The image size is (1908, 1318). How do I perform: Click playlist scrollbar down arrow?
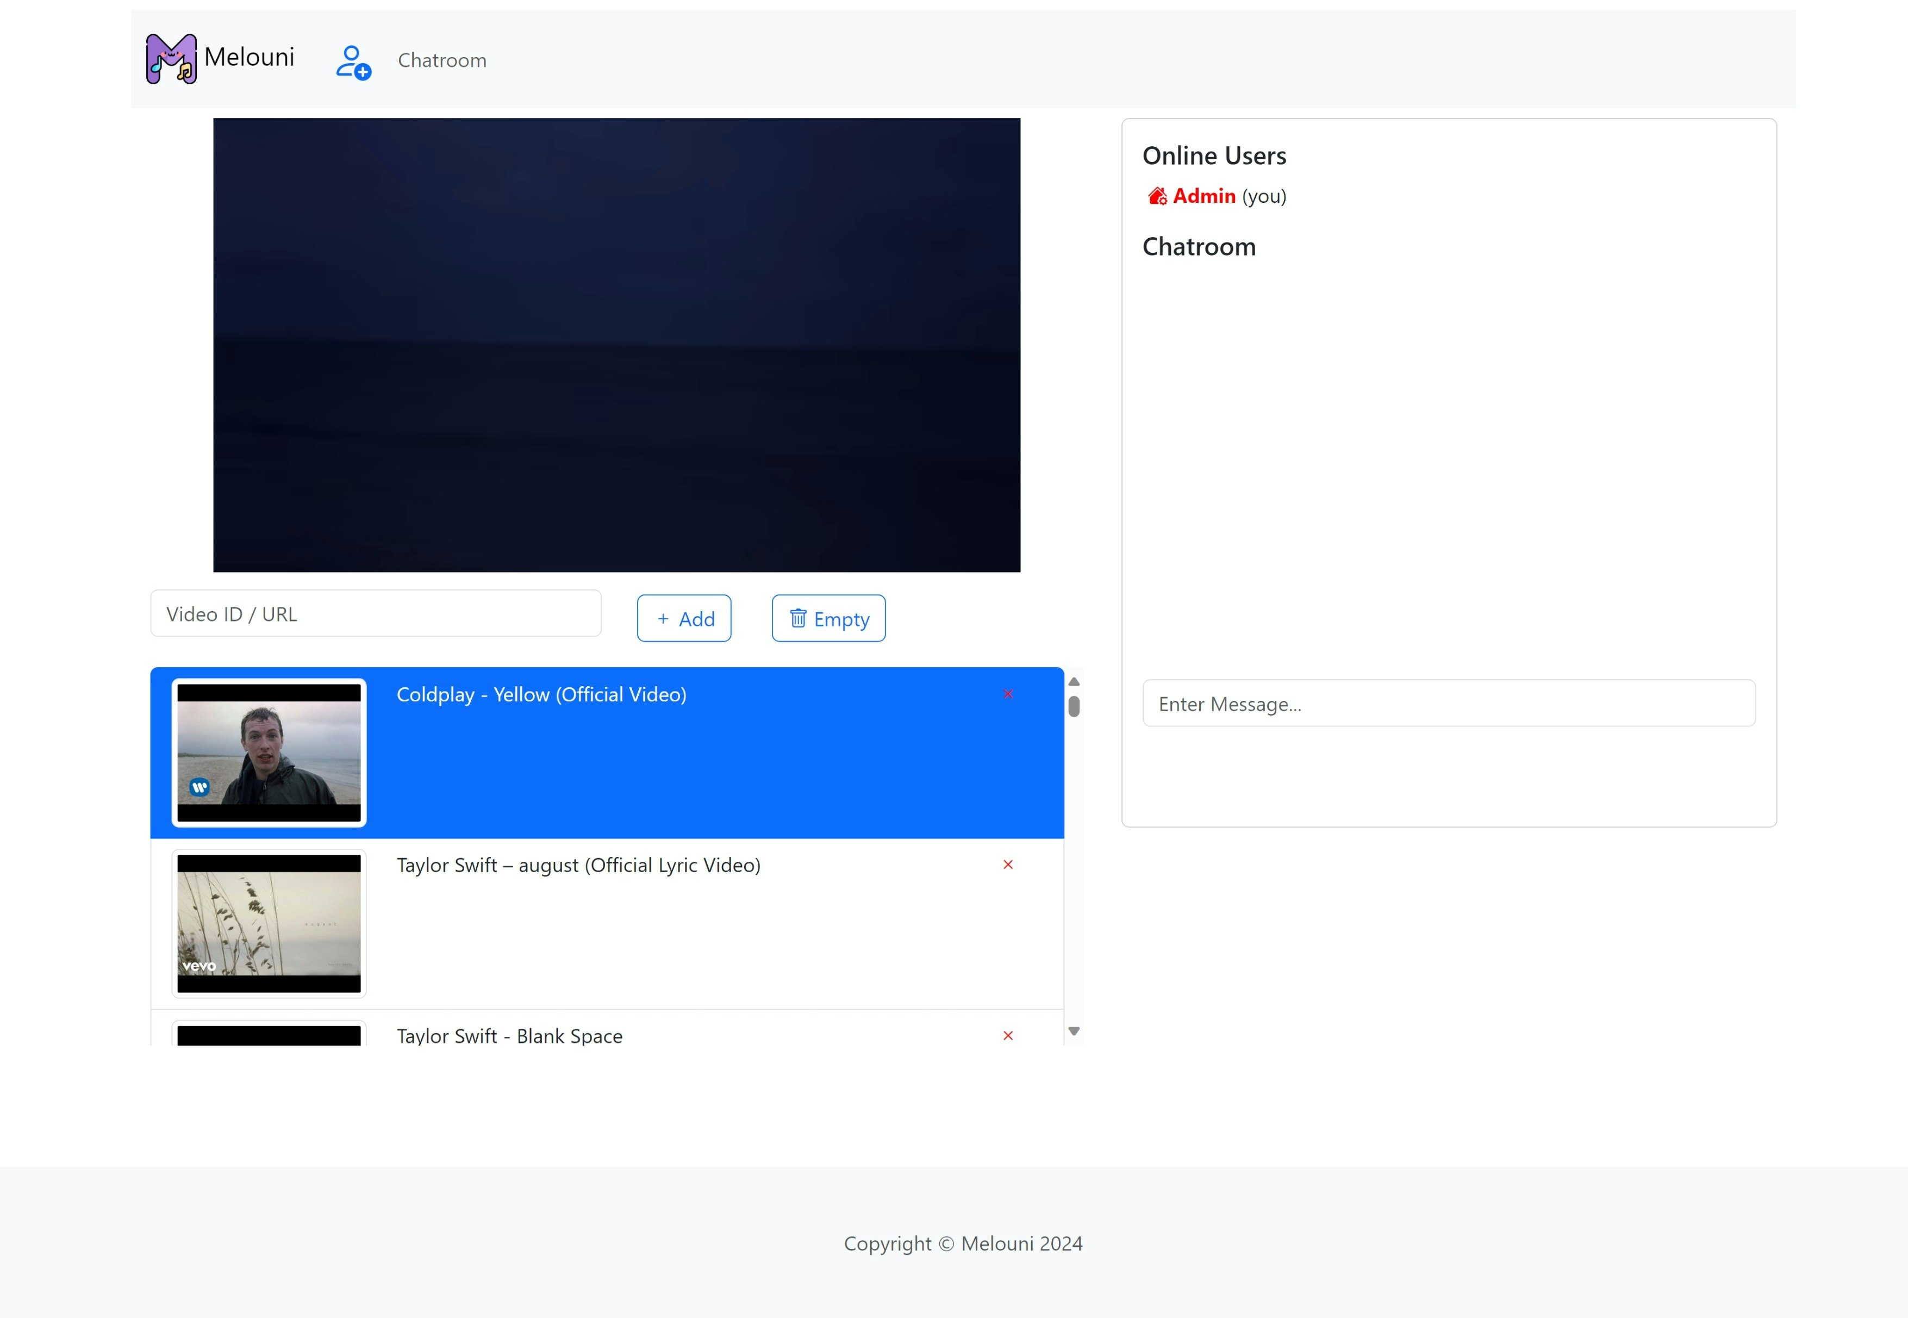click(x=1074, y=1030)
